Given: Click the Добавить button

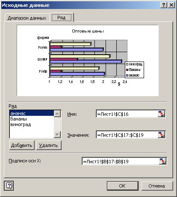Looking at the screenshot, I should click(22, 145).
